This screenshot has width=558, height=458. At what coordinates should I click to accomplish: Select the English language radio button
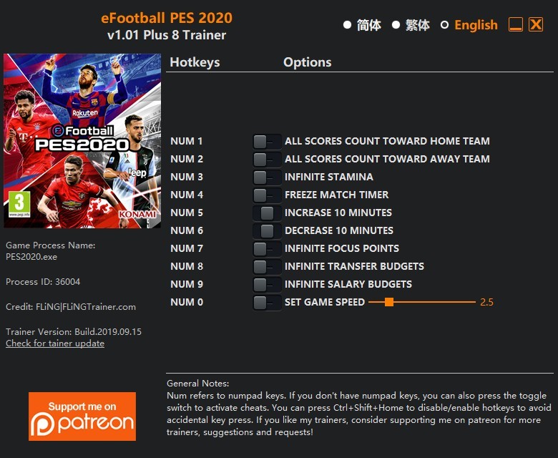[x=444, y=25]
